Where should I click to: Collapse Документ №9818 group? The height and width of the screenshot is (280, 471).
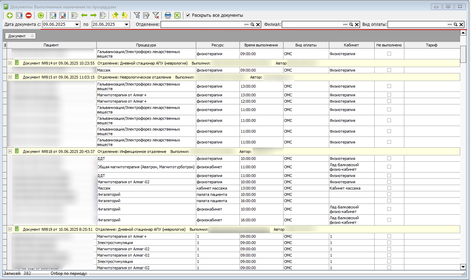coord(10,151)
